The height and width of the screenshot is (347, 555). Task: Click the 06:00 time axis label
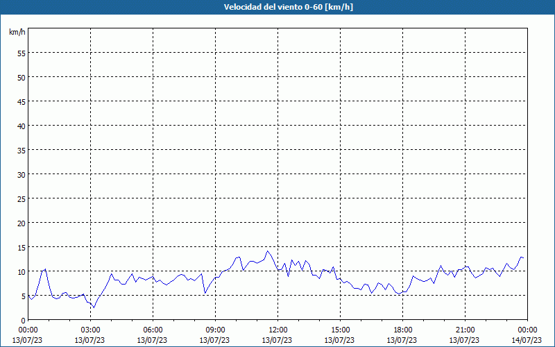[153, 330]
